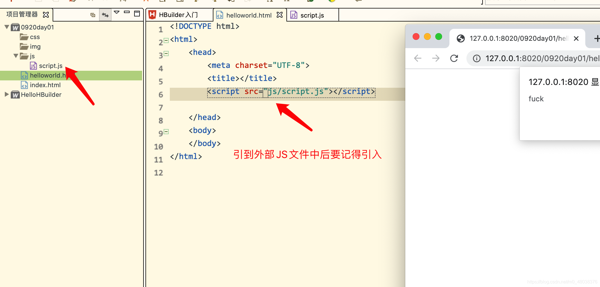Switch to script.js editor tab

point(312,15)
